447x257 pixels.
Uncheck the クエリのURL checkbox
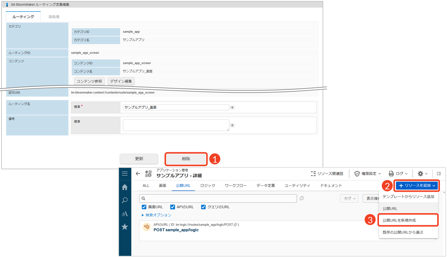(x=203, y=207)
